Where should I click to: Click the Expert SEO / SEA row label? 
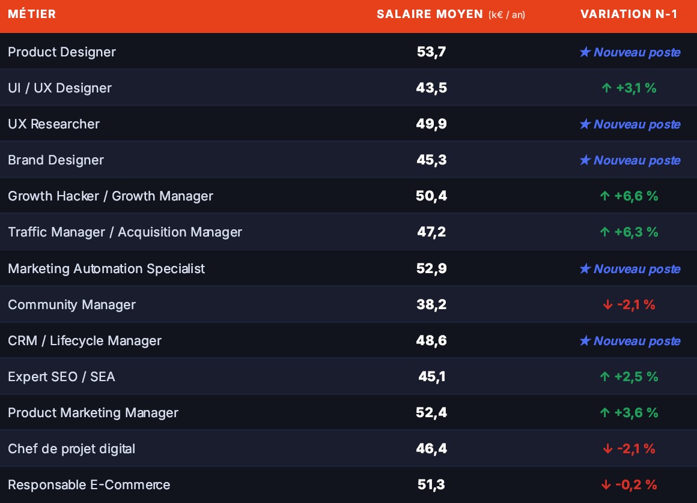tap(61, 376)
